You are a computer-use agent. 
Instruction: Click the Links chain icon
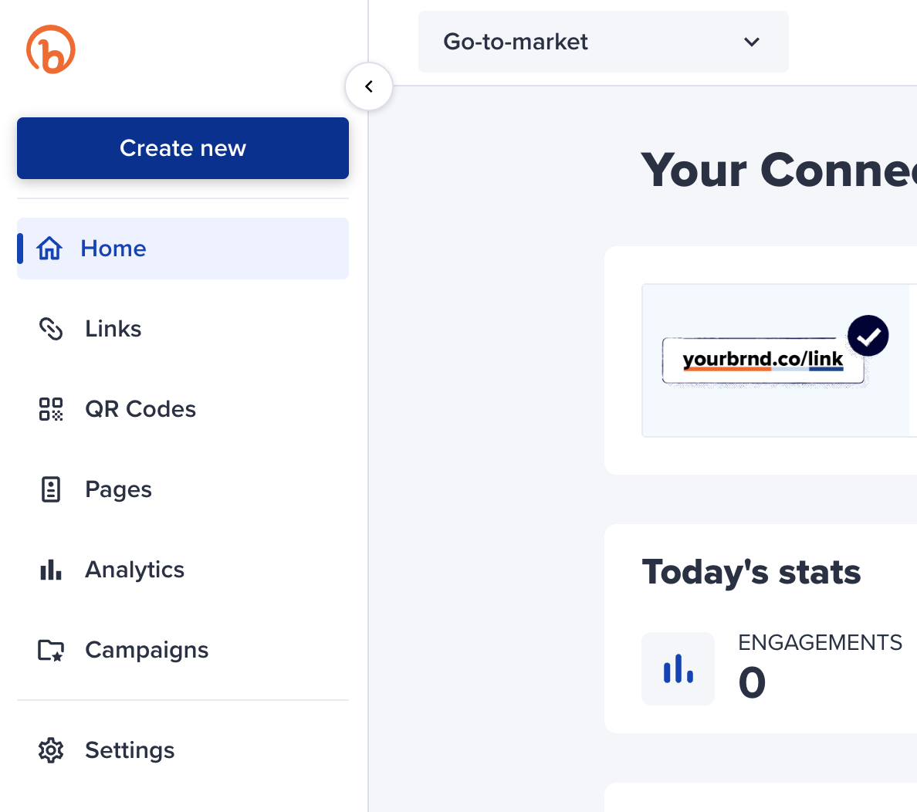coord(51,329)
